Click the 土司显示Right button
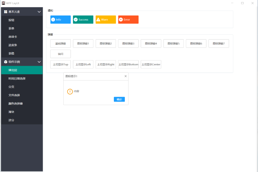258x172 pixels. pos(106,64)
